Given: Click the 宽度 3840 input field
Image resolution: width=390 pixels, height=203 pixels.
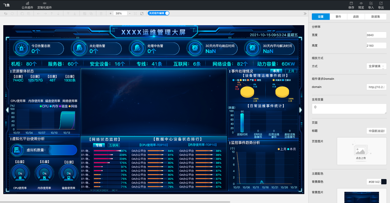Looking at the screenshot, I should pos(377,35).
